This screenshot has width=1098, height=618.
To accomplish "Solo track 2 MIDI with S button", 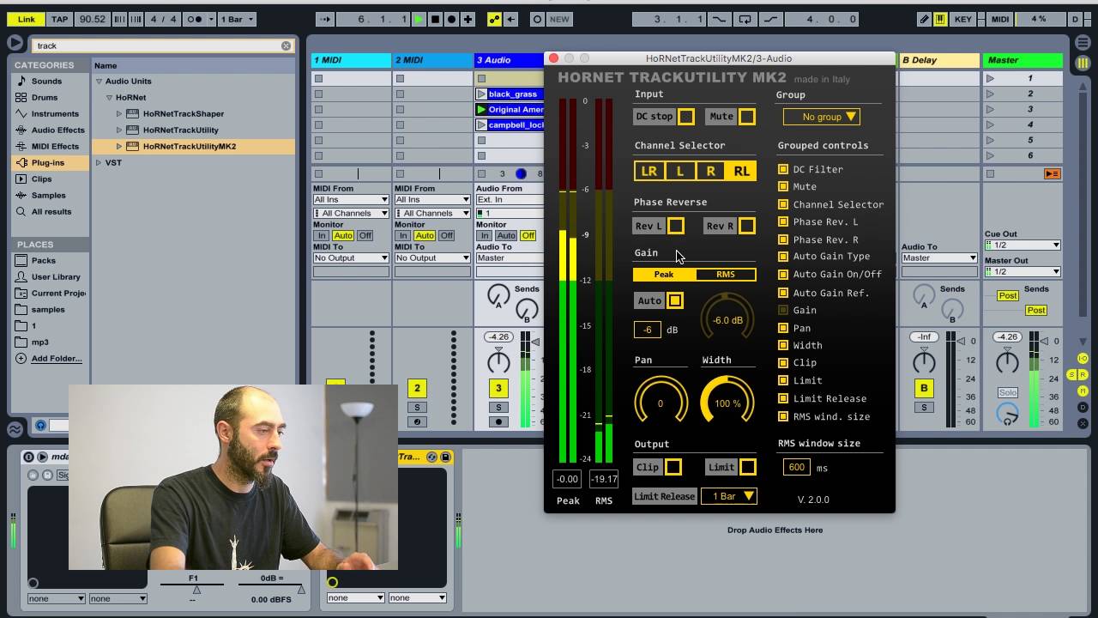I will 417,408.
